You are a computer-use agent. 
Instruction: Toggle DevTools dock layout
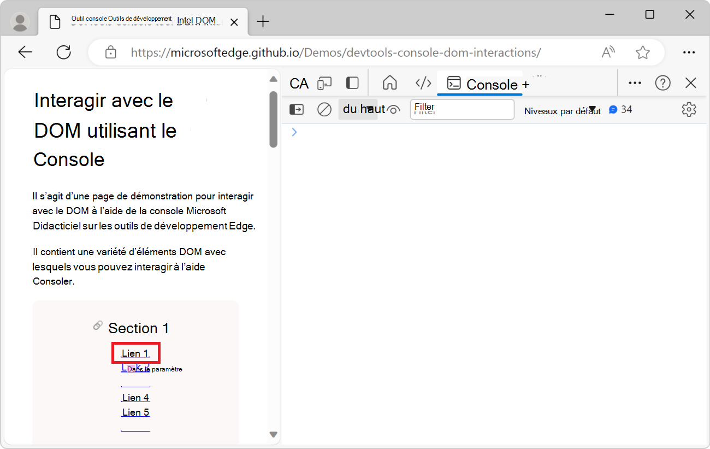352,83
